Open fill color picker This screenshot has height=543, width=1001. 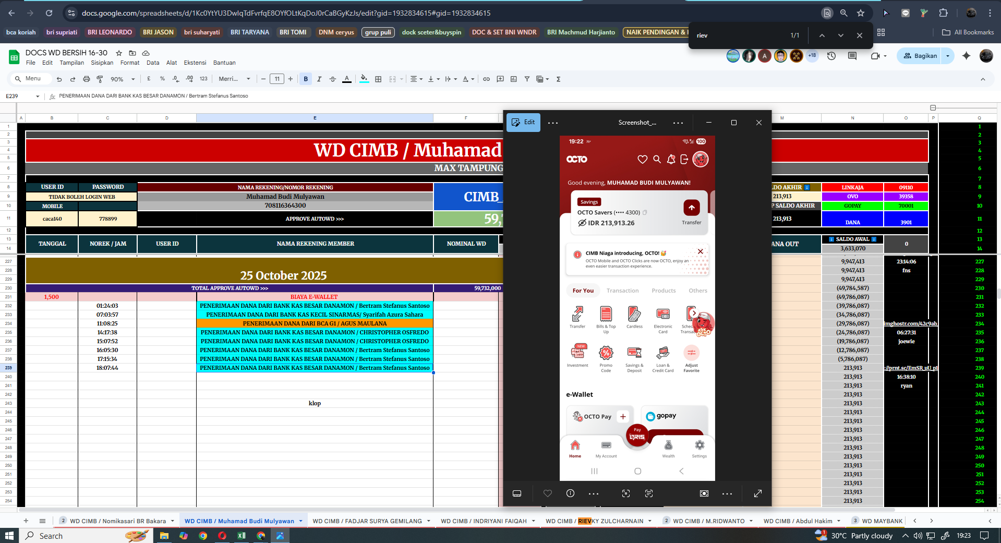pyautogui.click(x=364, y=79)
